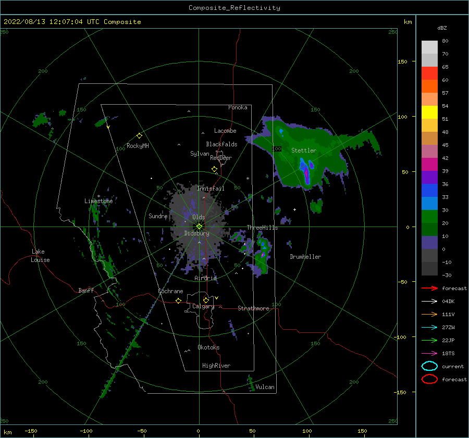This screenshot has width=469, height=438.
Task: Click the Stettler city label
Action: click(x=304, y=151)
